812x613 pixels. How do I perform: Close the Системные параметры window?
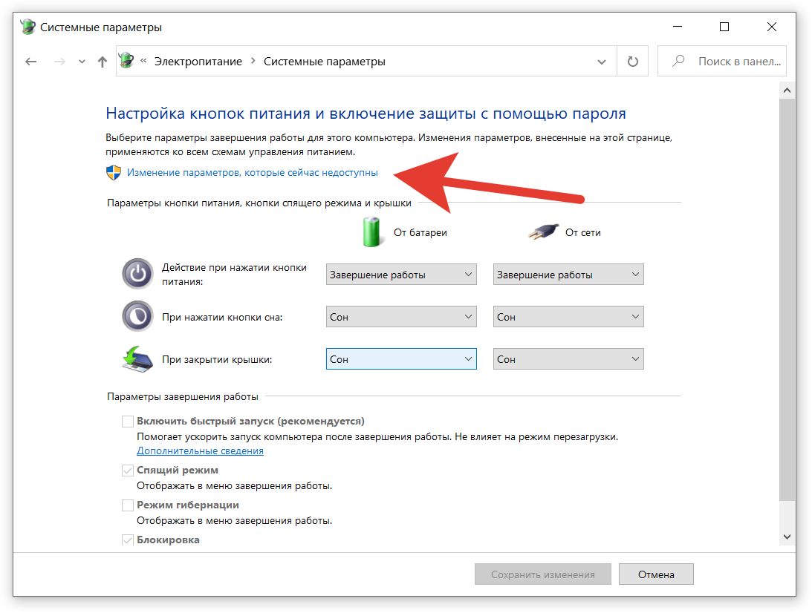[772, 27]
